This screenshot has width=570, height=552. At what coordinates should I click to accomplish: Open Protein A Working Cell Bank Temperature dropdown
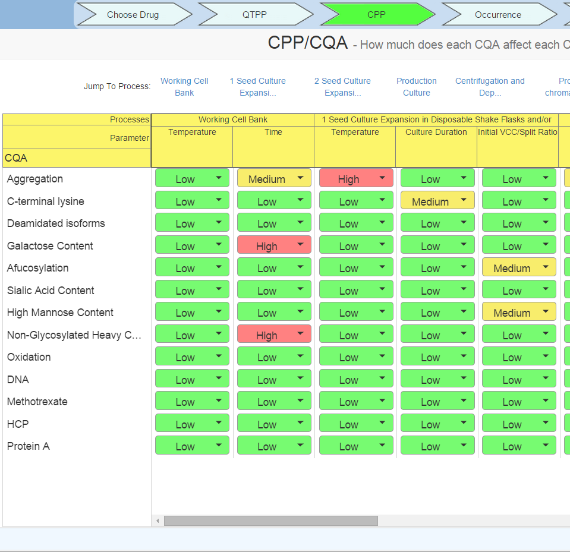coord(192,446)
